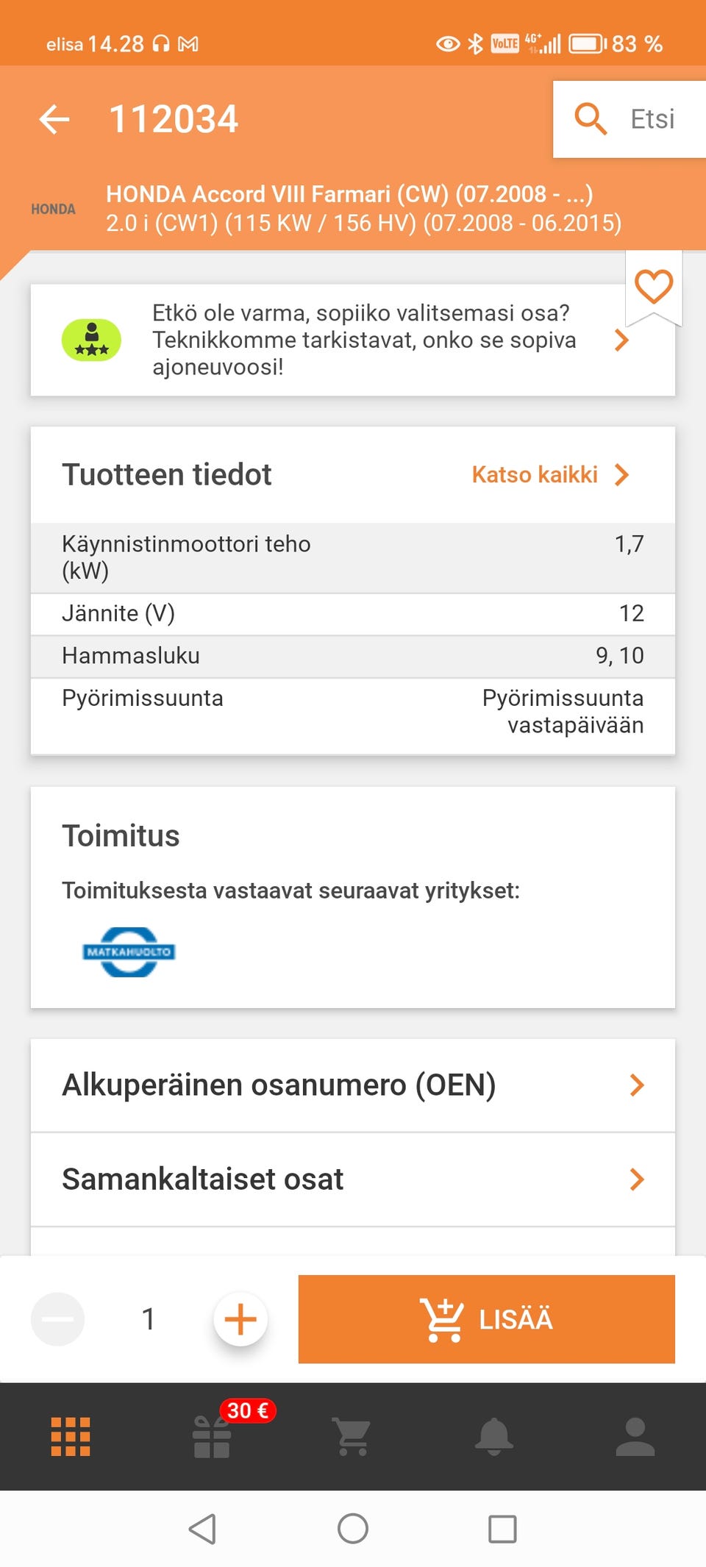706x1567 pixels.
Task: Expand Alkuperäinen osanumero (OEN) section
Action: [x=353, y=1085]
